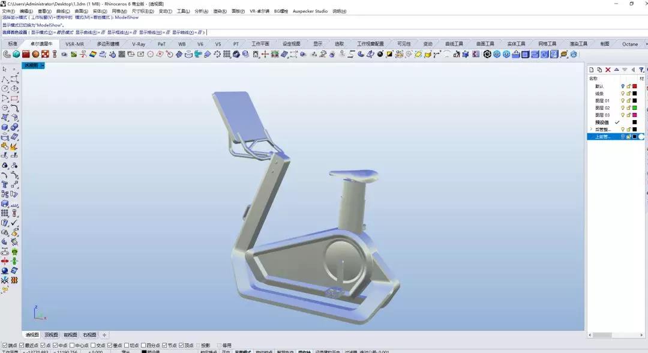Click the red box icon in toolbar
This screenshot has height=353, width=648.
pyautogui.click(x=26, y=54)
